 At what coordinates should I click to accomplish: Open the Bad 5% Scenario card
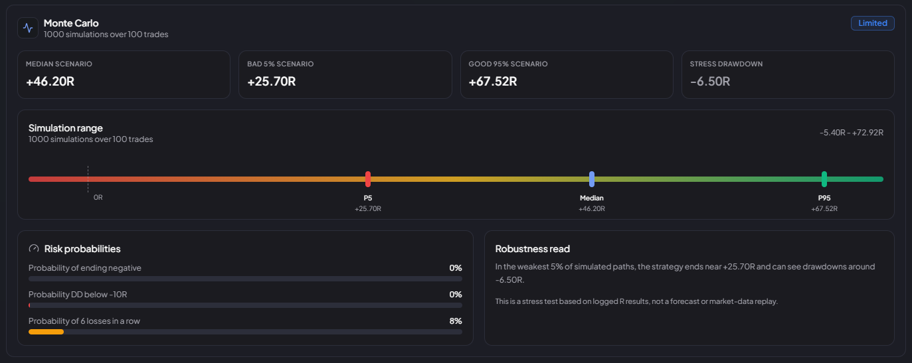[345, 75]
